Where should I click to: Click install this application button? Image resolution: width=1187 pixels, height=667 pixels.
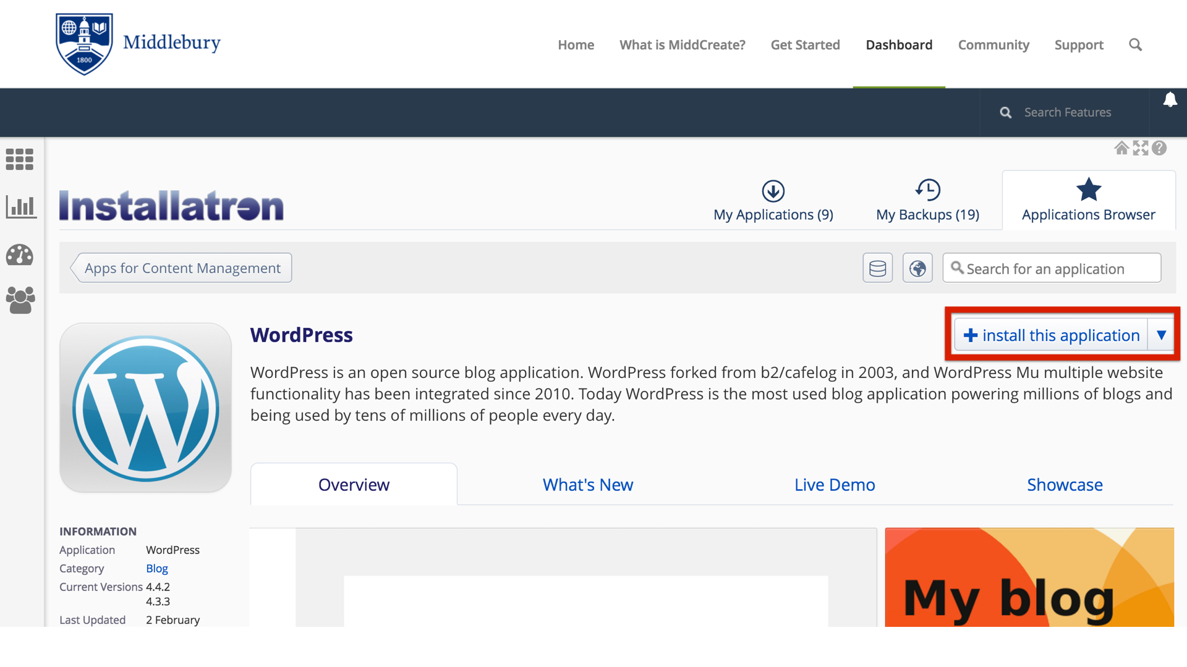point(1051,335)
